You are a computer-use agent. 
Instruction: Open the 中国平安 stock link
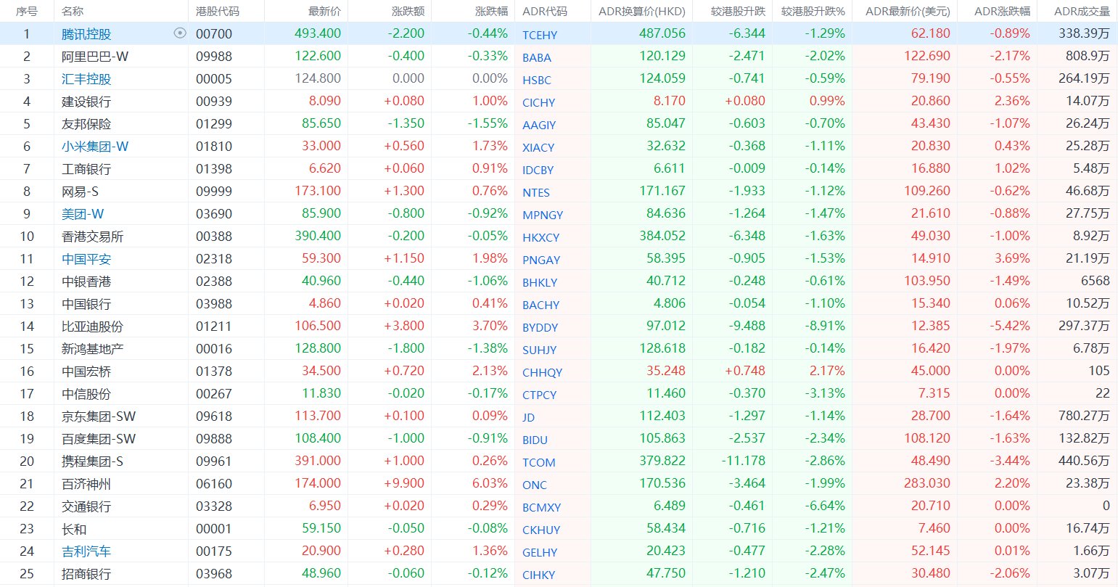click(x=86, y=259)
